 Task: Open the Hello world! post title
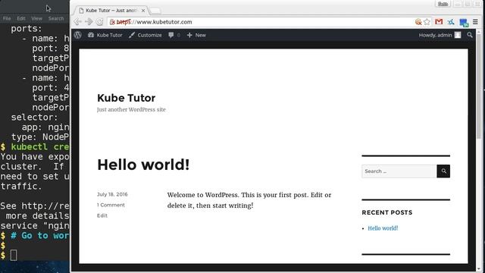pos(143,165)
